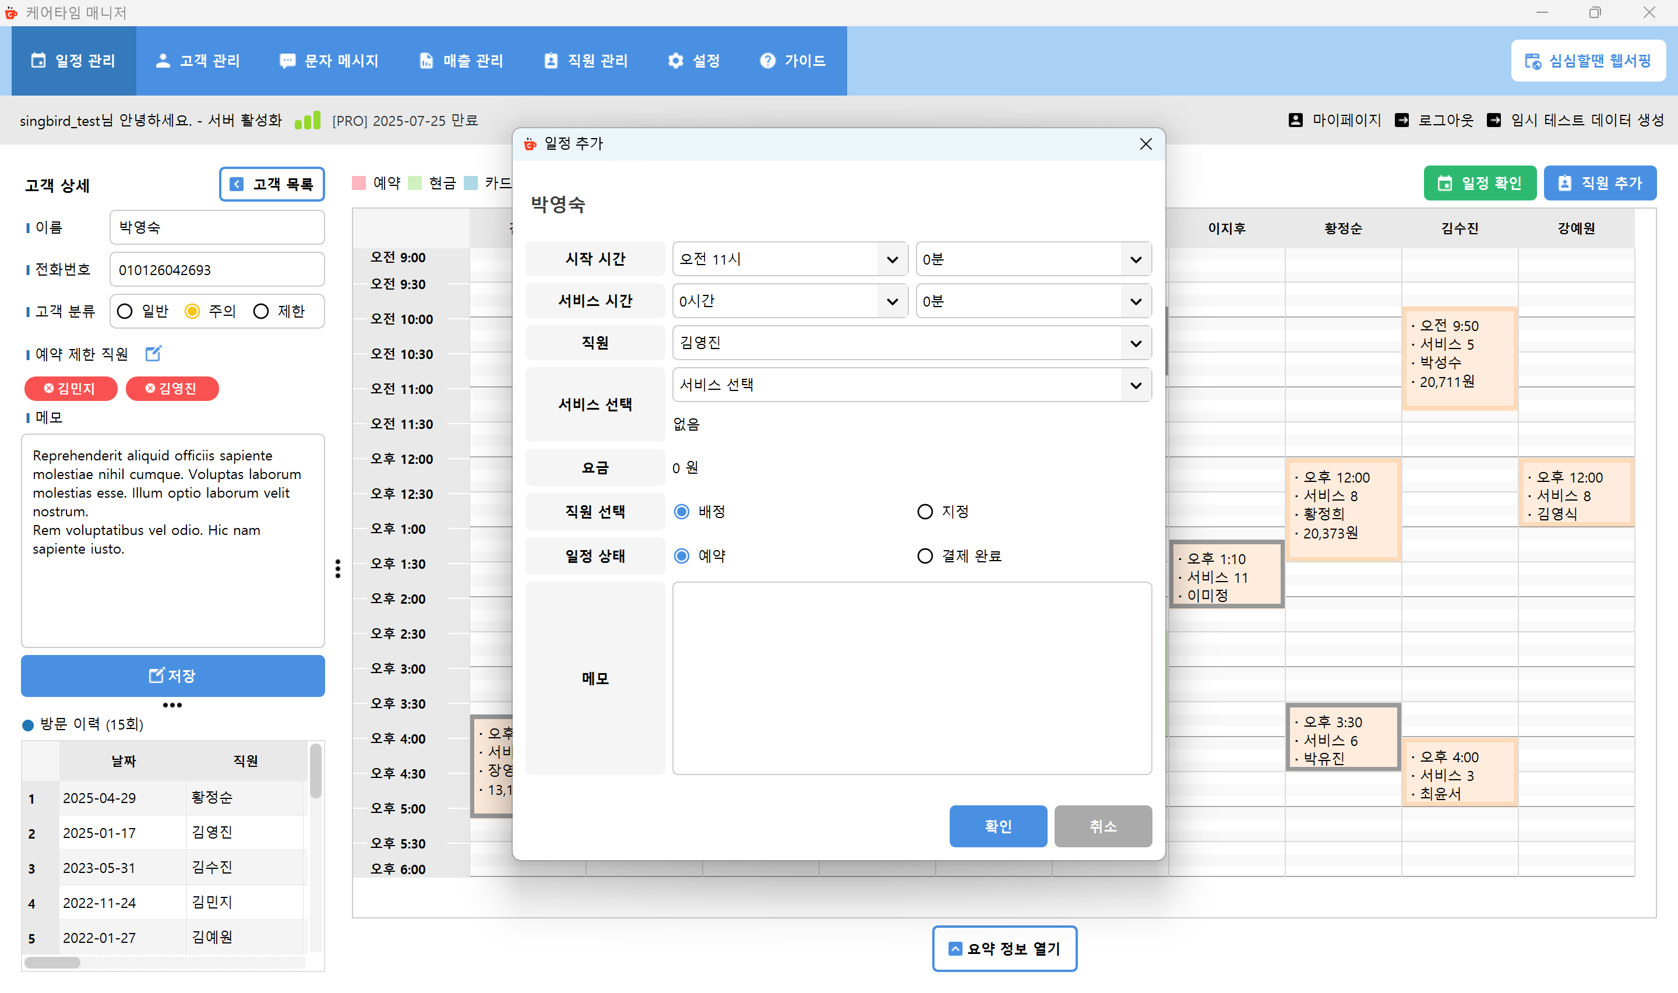Image resolution: width=1678 pixels, height=993 pixels.
Task: Click the 2025-04-29 visit history row
Action: pyautogui.click(x=164, y=798)
